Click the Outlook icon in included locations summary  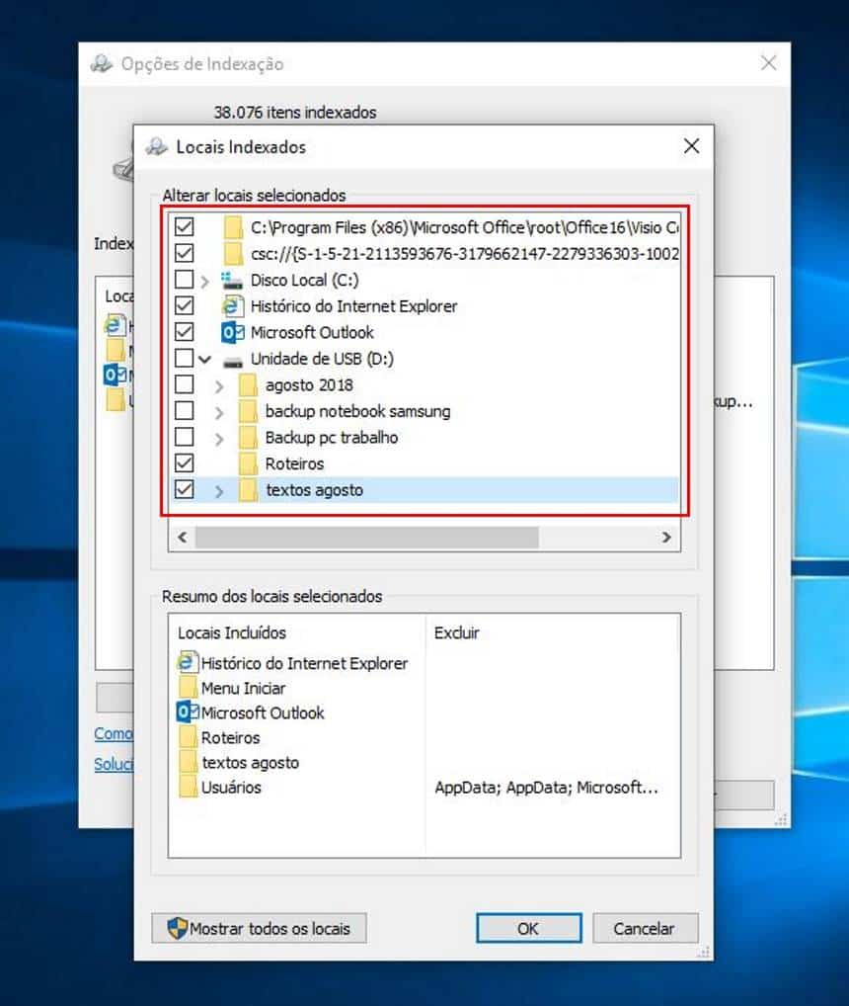187,713
